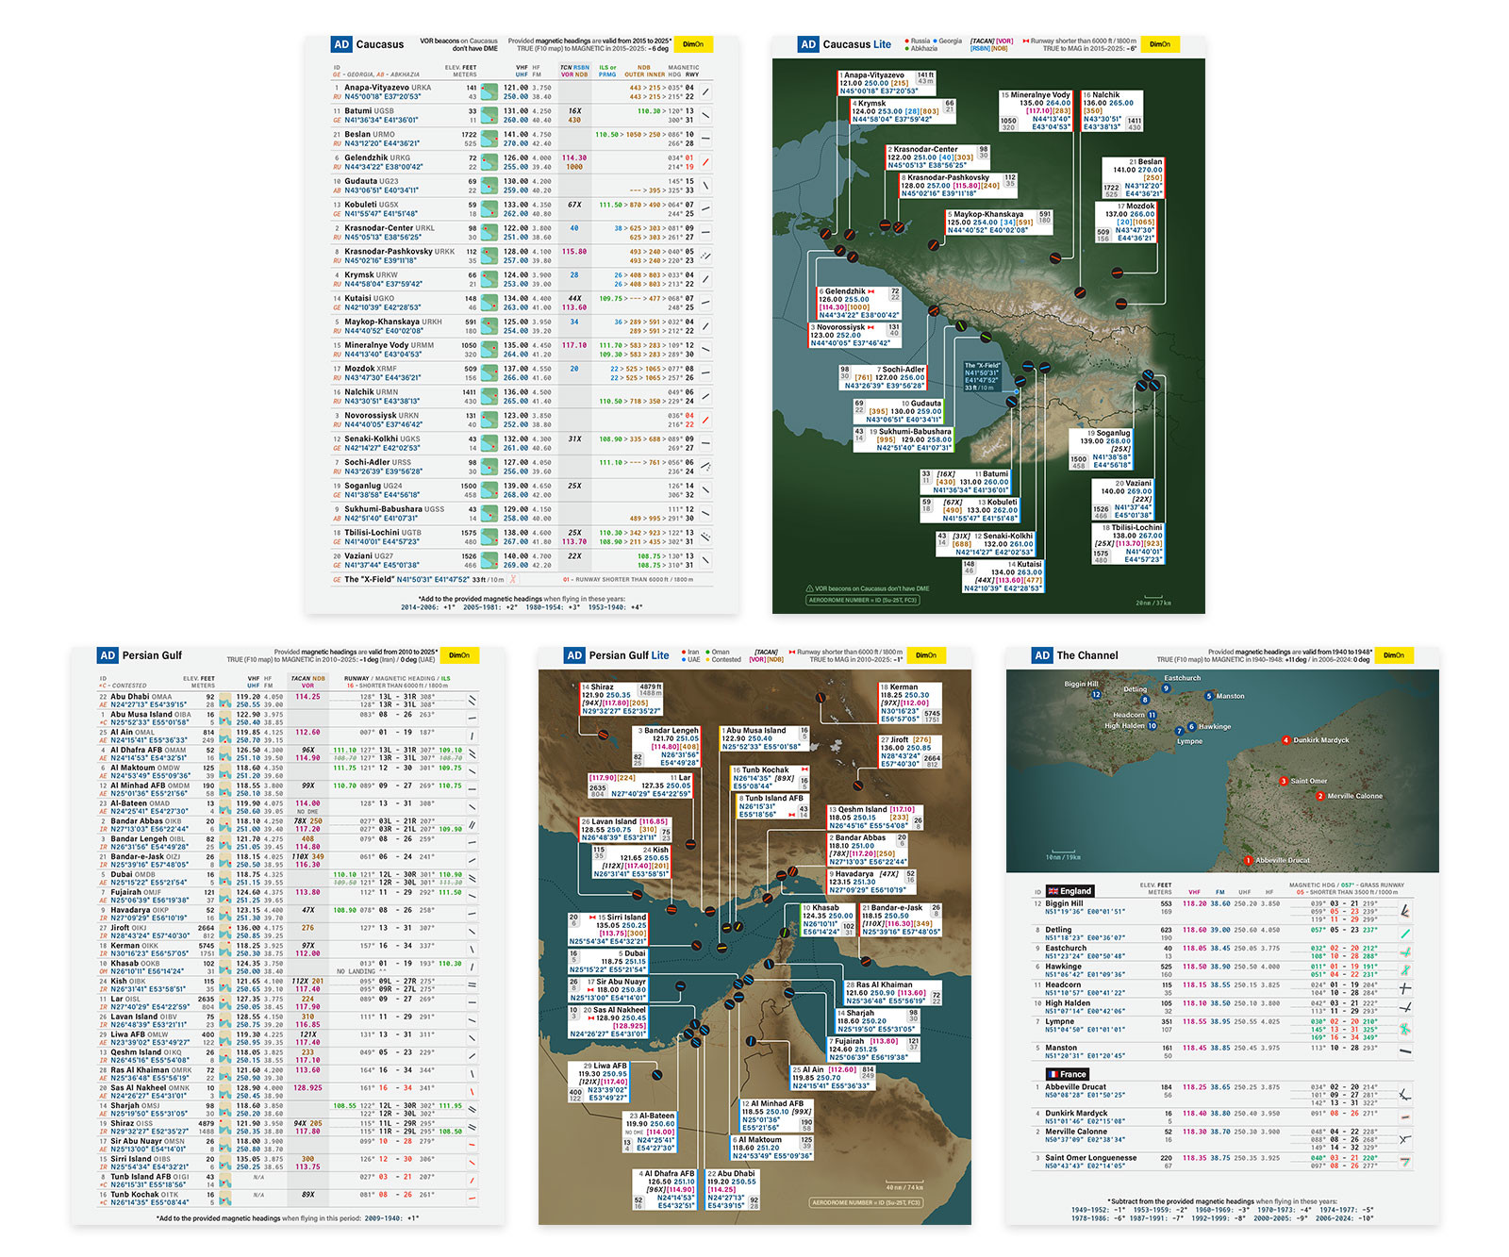Click the AD badge on The Channel card
1509x1257 pixels.
click(x=1042, y=655)
